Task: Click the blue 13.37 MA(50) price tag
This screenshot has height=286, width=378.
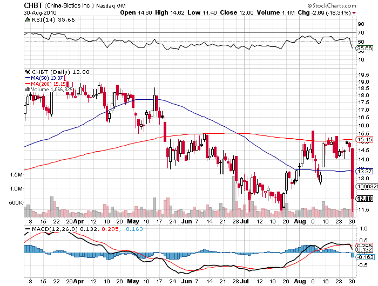Action: tap(364, 171)
